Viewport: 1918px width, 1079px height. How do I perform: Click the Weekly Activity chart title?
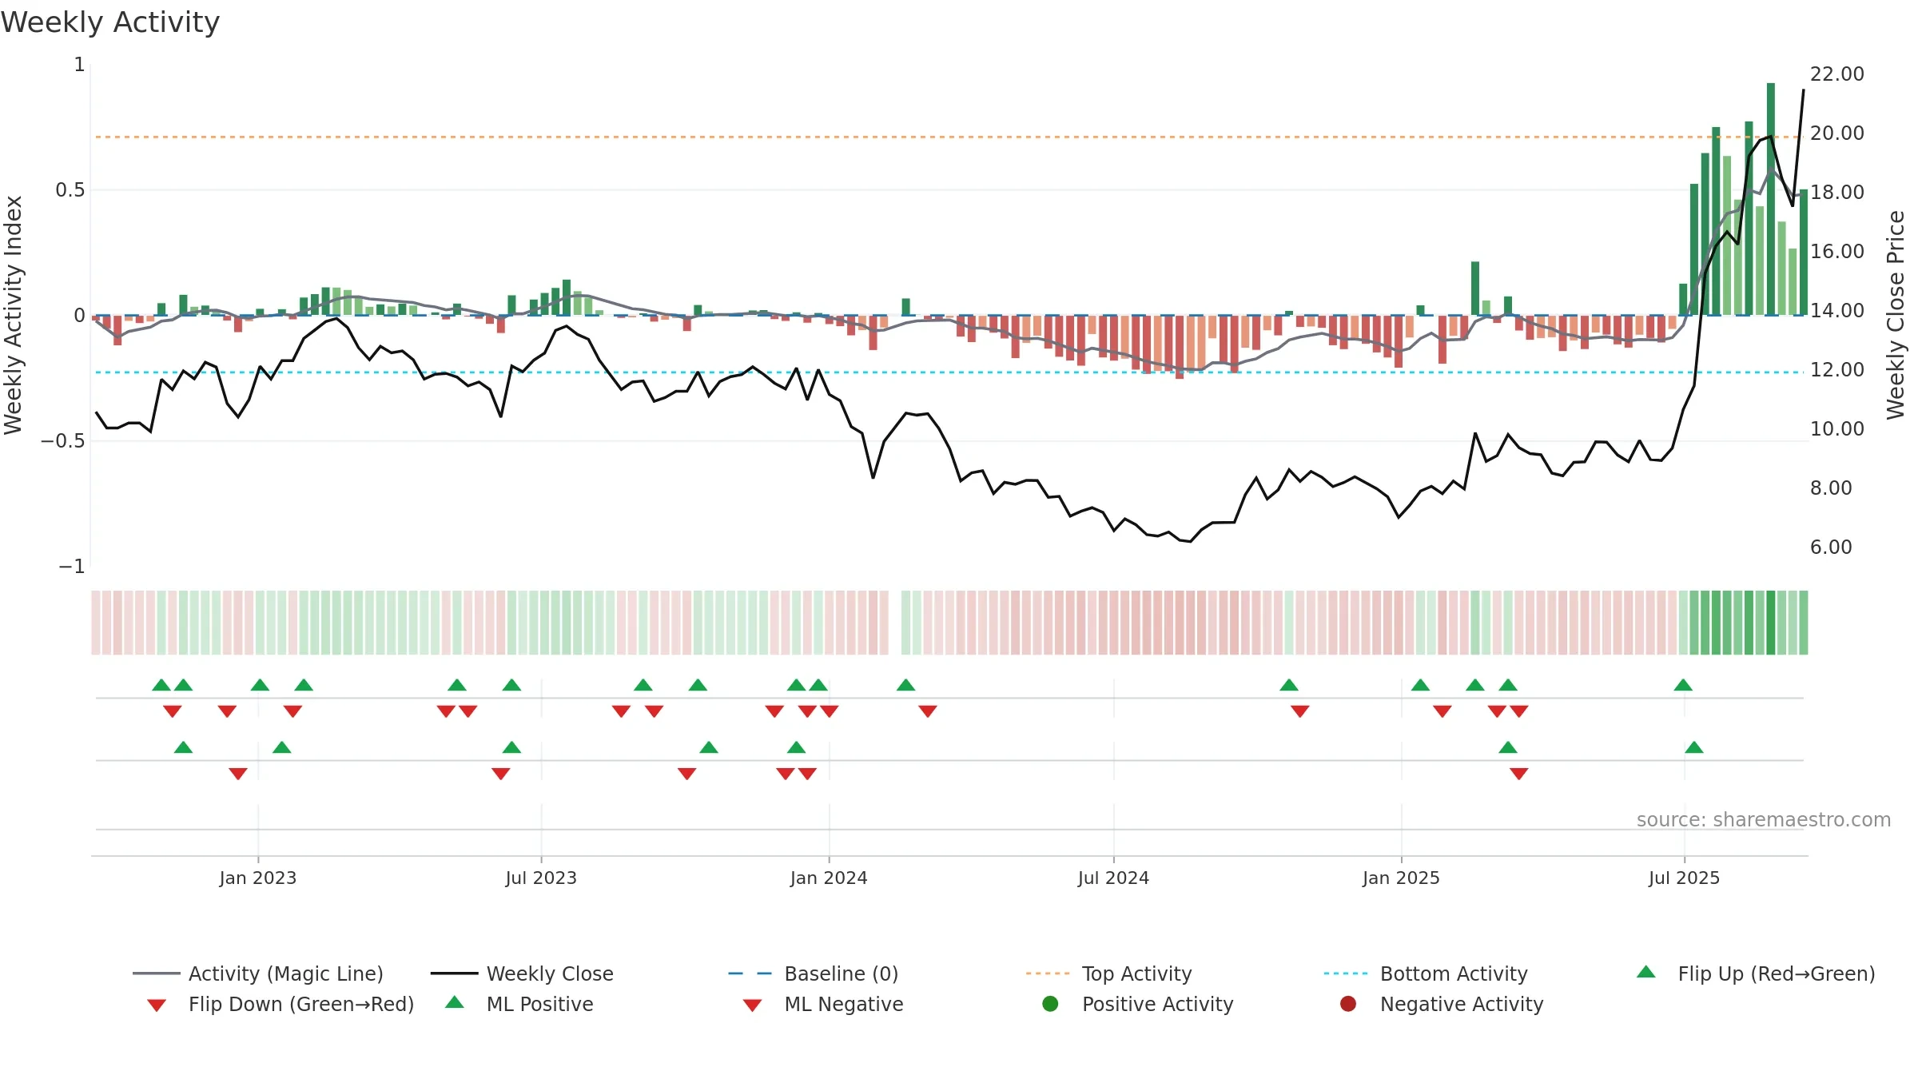(110, 22)
